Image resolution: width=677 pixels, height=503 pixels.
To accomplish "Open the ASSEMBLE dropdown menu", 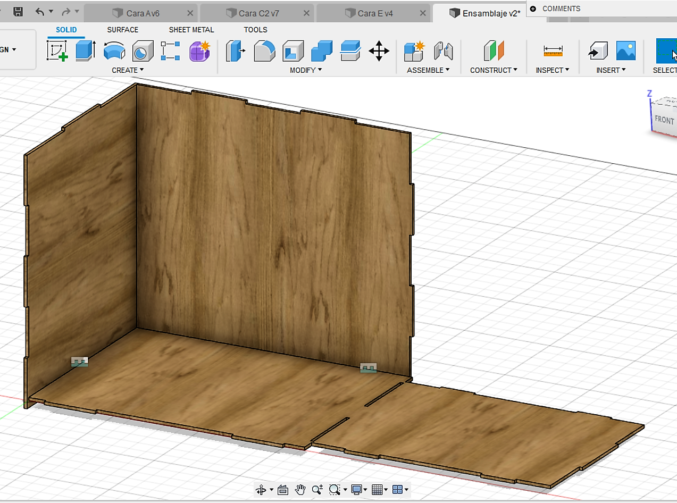I will coord(428,70).
